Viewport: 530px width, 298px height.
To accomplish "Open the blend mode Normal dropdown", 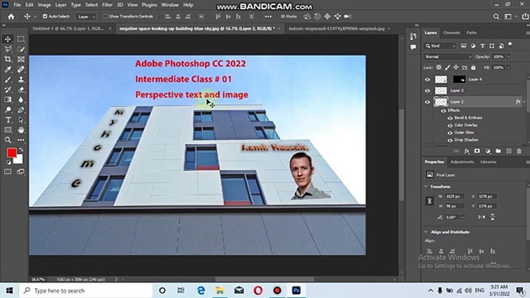I will (448, 57).
